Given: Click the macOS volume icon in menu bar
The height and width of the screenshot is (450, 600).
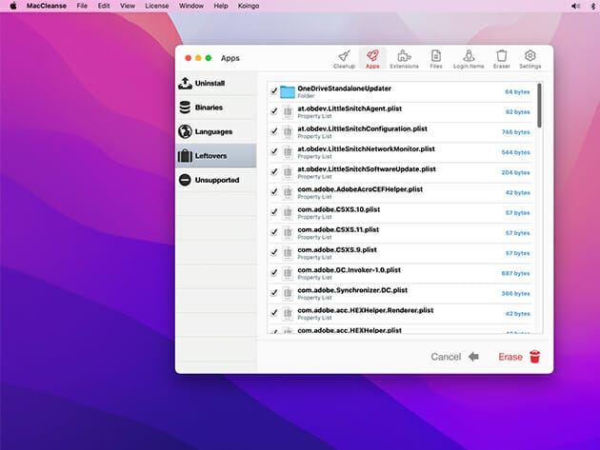Looking at the screenshot, I should [x=576, y=6].
